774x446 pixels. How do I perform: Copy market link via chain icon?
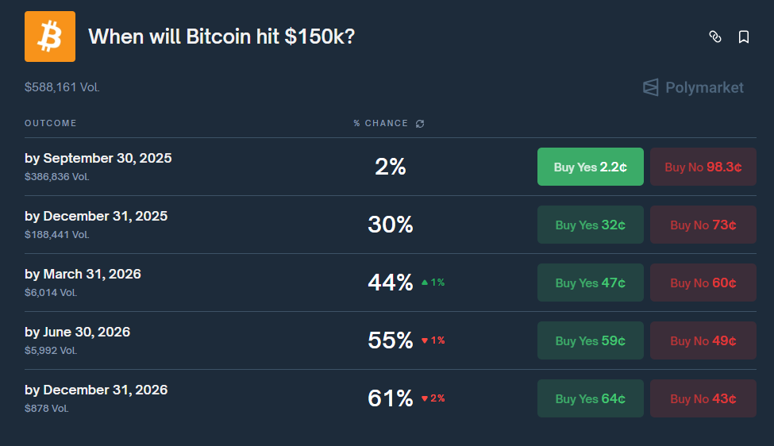click(714, 37)
